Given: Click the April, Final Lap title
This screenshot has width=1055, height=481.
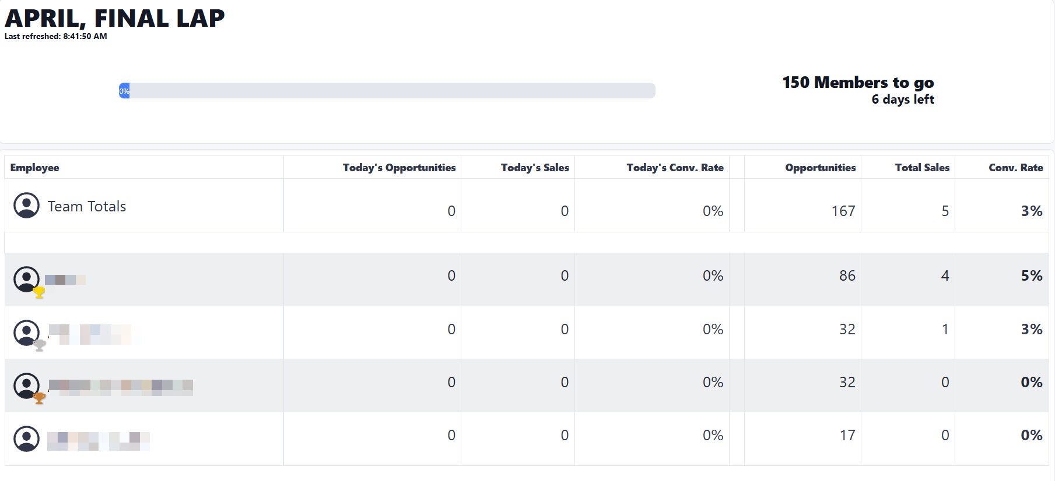Looking at the screenshot, I should coord(114,19).
